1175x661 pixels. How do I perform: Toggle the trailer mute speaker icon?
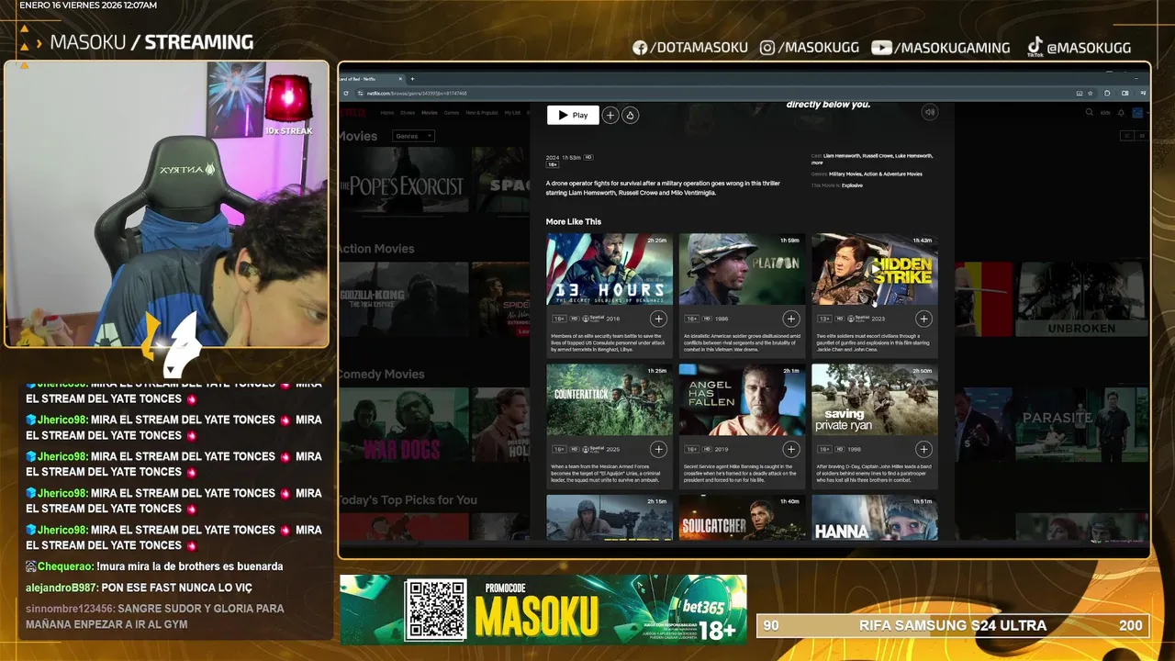pos(930,112)
